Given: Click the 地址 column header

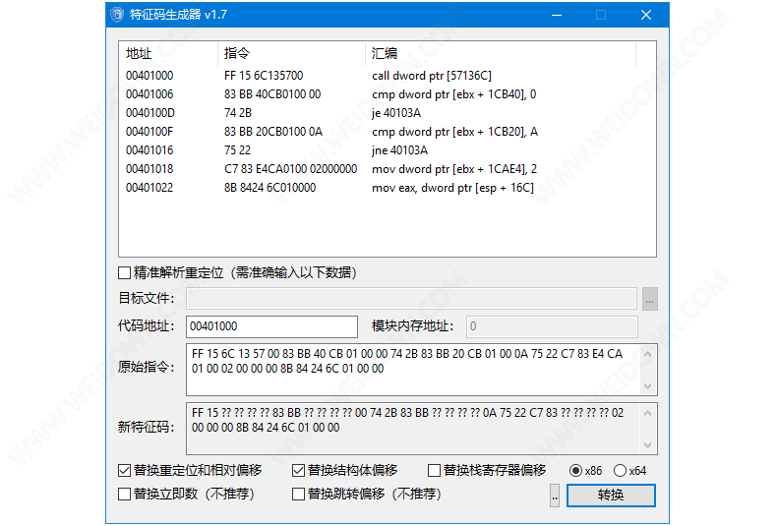Looking at the screenshot, I should 168,53.
